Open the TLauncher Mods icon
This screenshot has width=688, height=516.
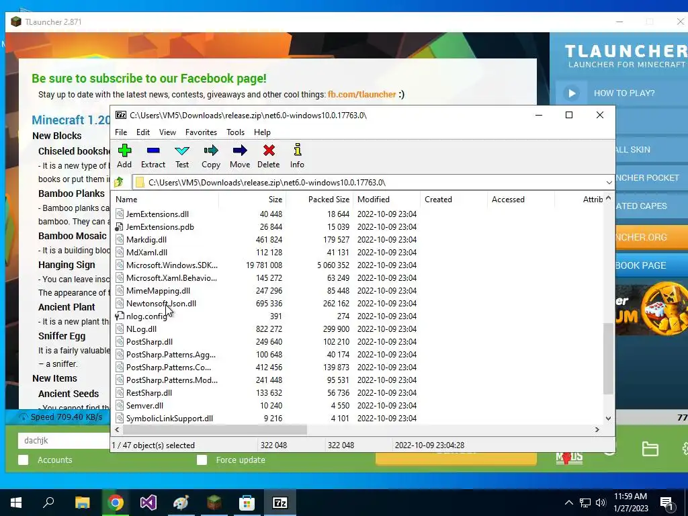point(569,457)
